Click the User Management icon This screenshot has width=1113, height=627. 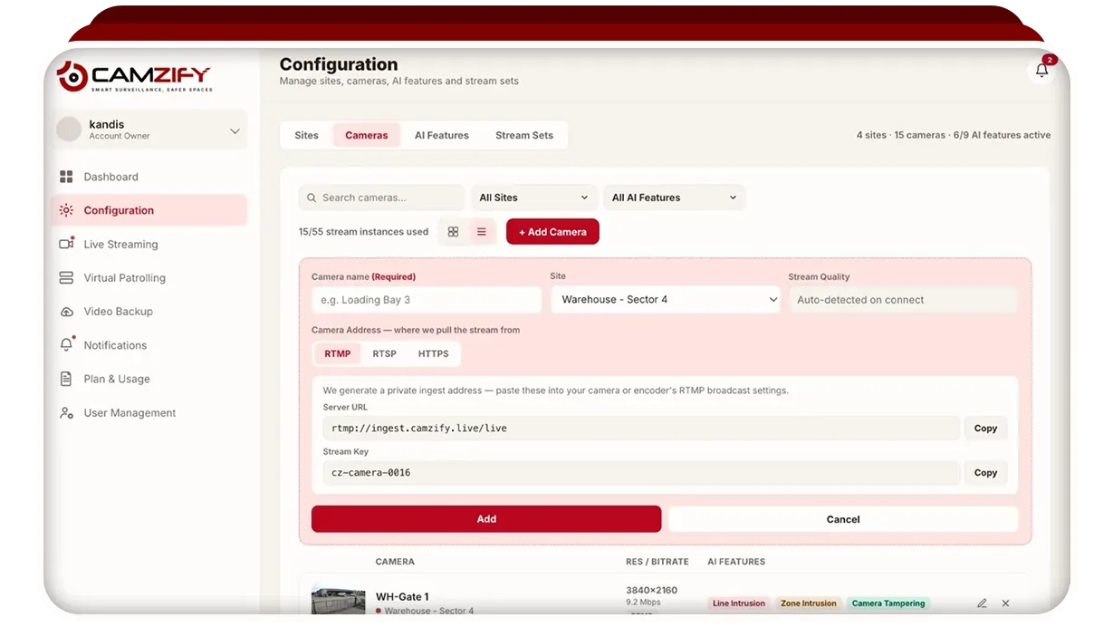click(x=66, y=413)
